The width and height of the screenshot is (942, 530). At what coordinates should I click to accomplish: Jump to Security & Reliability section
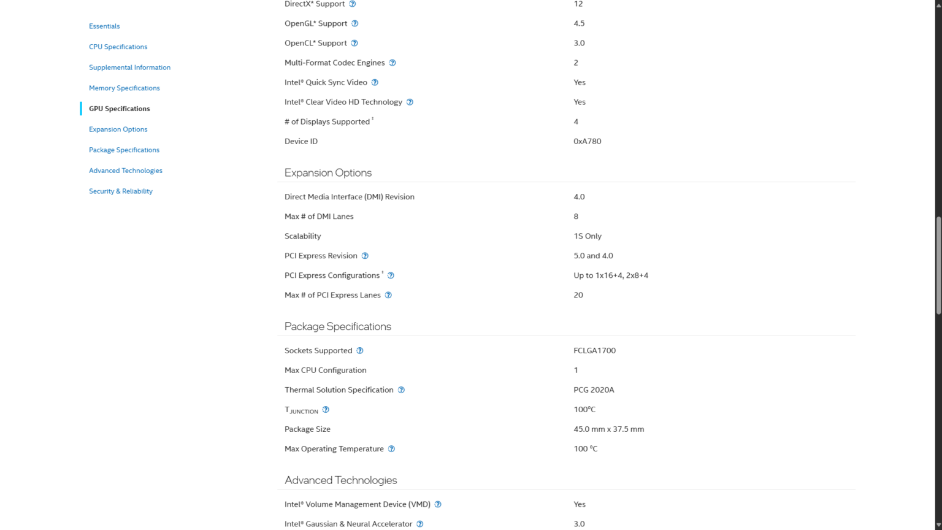click(121, 191)
